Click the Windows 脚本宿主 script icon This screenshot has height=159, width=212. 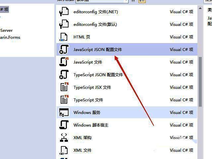coord(63,125)
